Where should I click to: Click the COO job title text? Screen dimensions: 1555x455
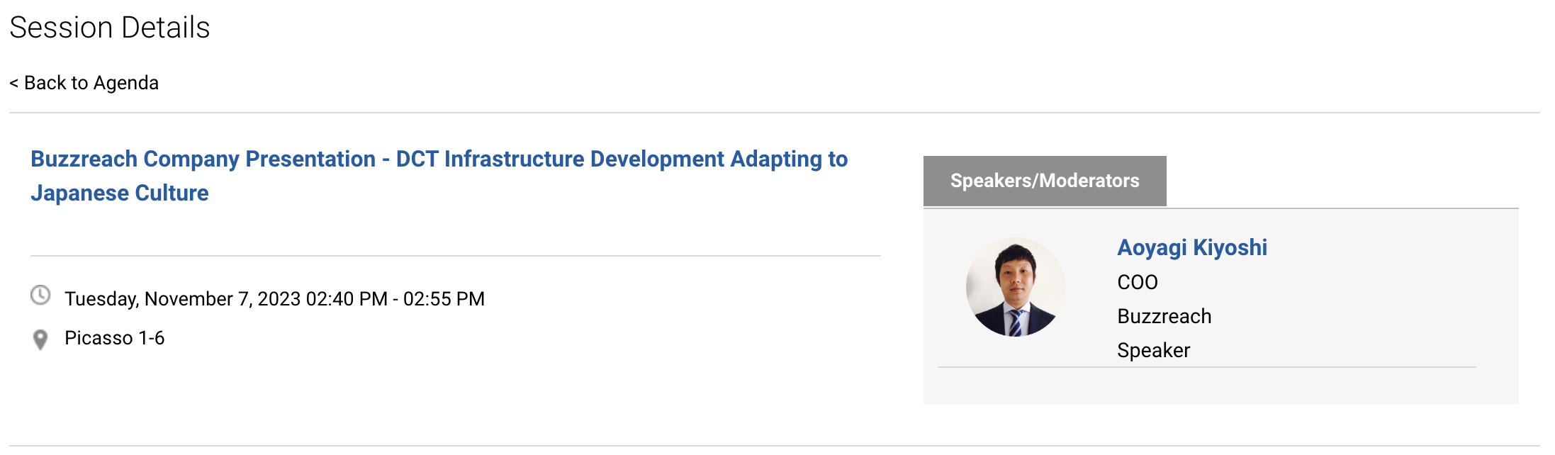1138,282
